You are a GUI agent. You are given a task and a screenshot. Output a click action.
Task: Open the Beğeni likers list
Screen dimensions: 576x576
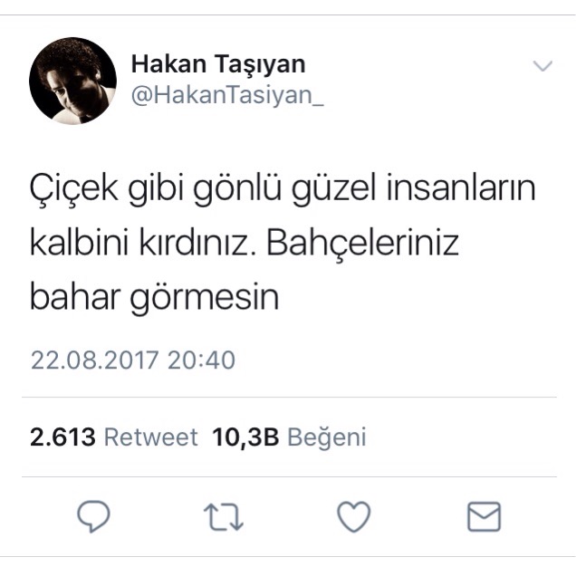[327, 437]
